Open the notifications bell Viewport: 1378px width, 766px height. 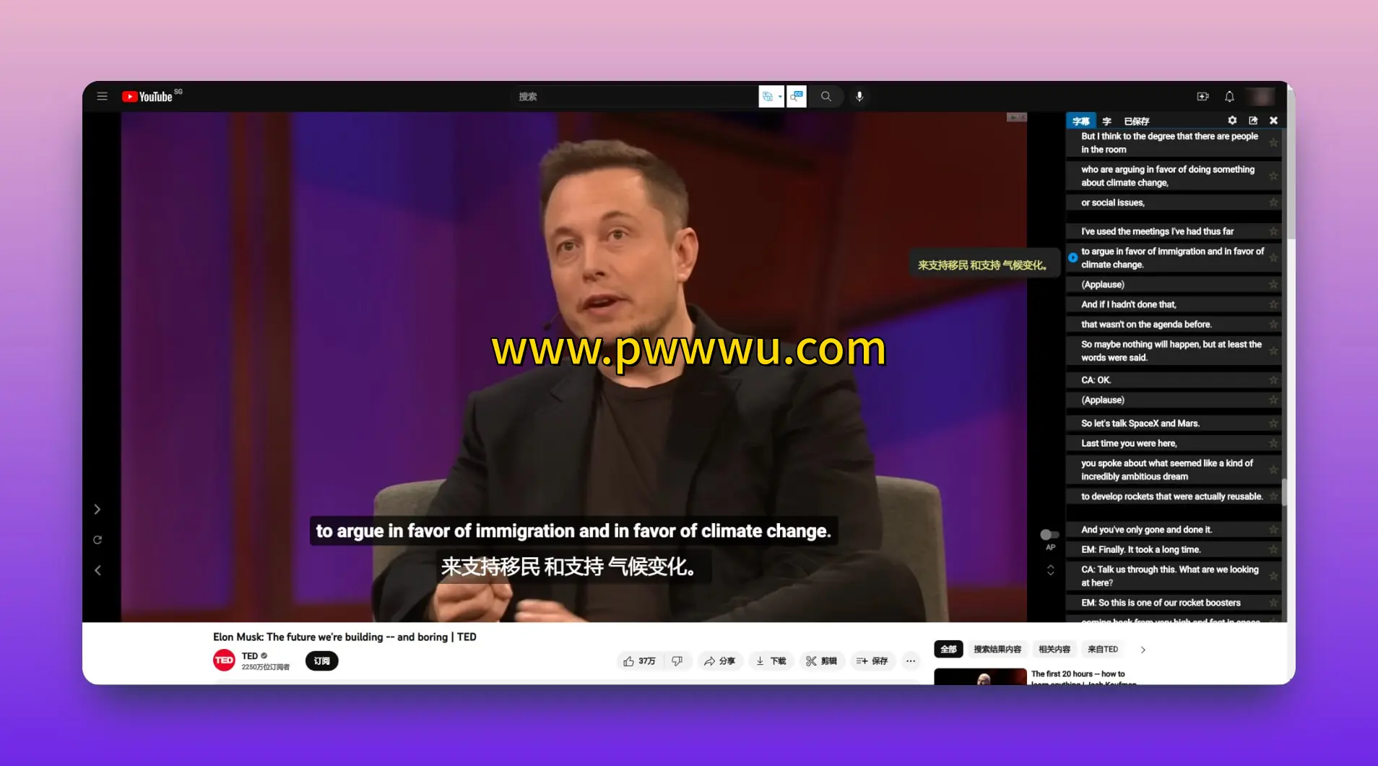[1229, 96]
